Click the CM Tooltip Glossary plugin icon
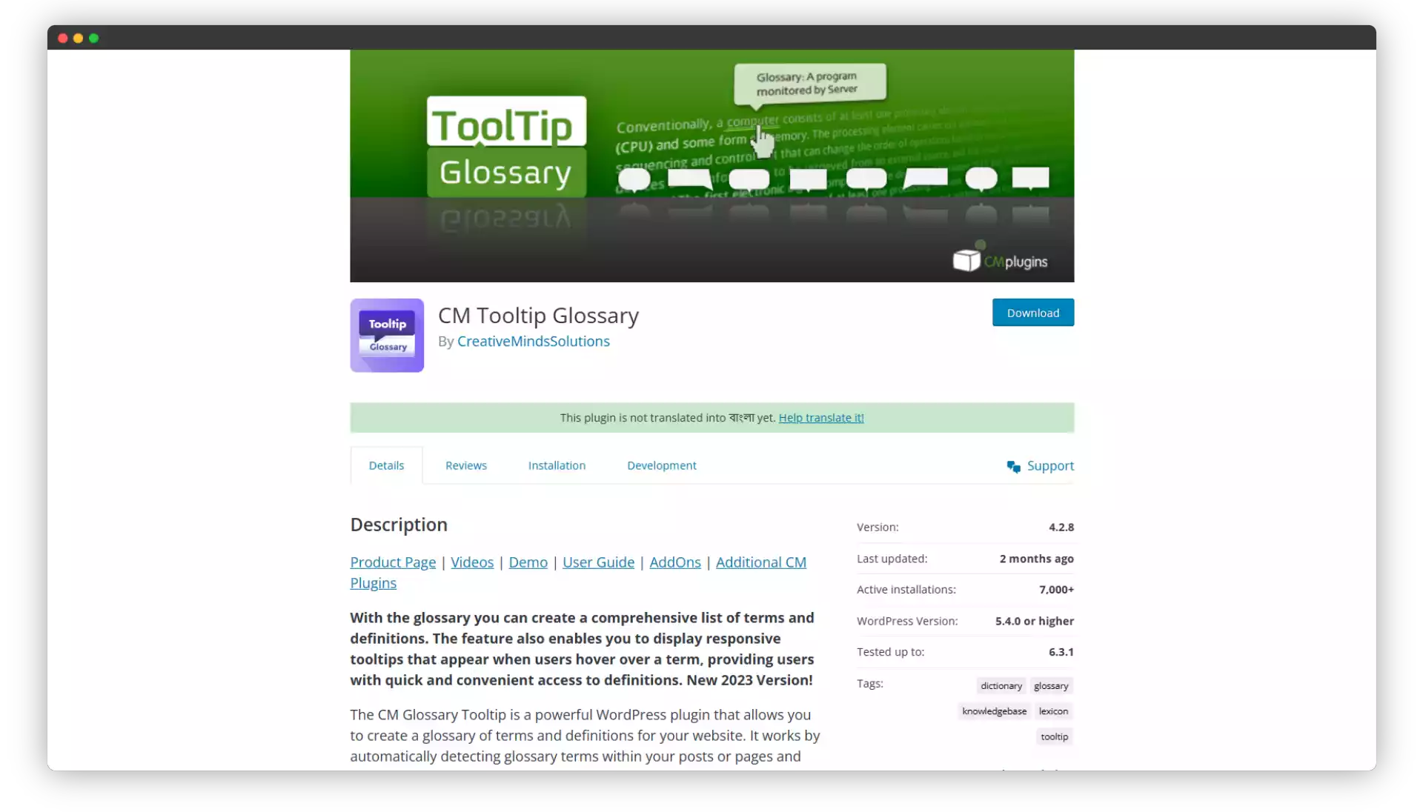Image resolution: width=1423 pixels, height=812 pixels. [x=386, y=335]
